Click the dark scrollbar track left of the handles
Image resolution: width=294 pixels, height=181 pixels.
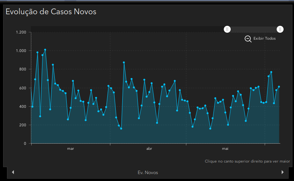[x=127, y=29]
